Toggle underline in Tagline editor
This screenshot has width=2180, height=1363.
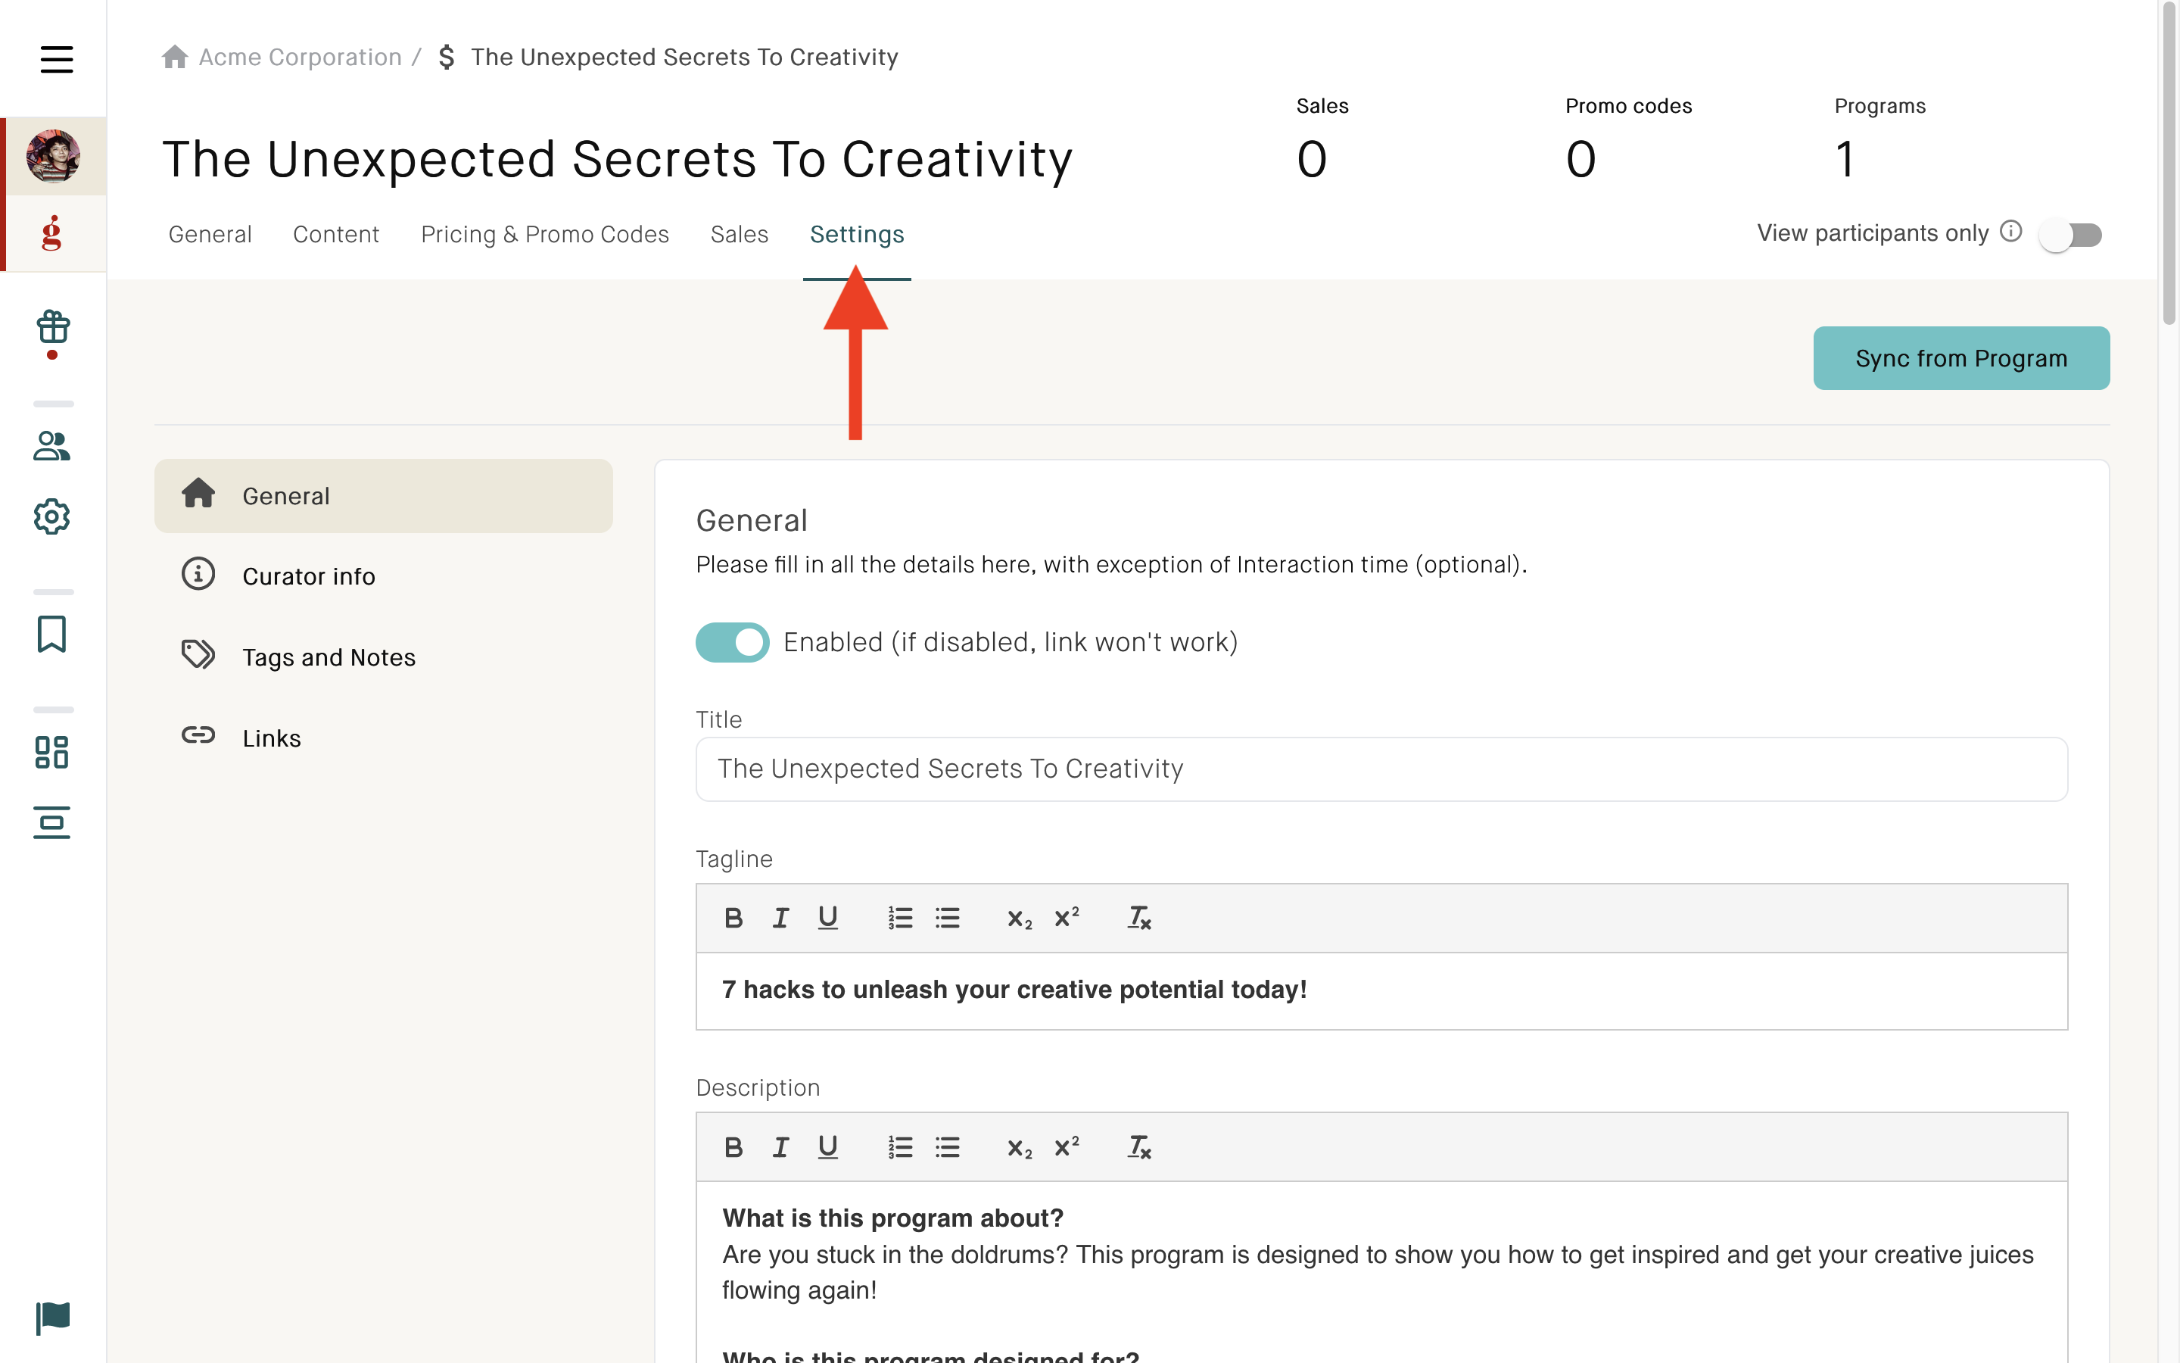point(828,918)
